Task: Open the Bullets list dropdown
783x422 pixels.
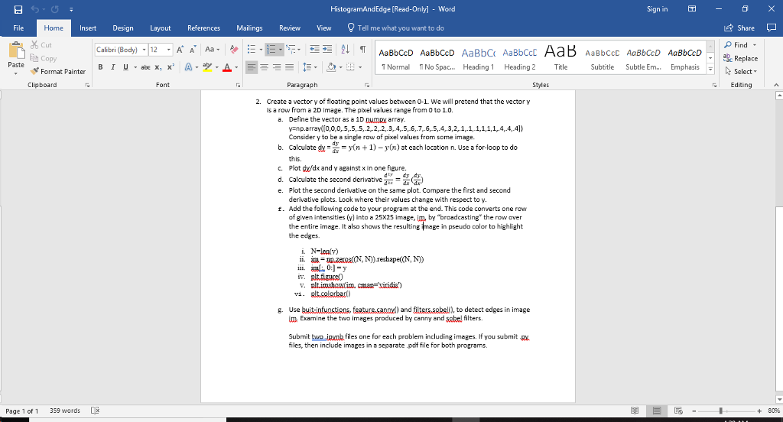Action: 260,50
